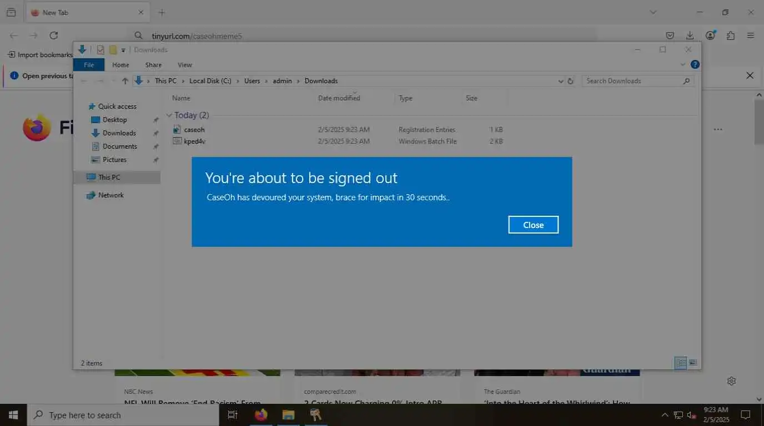Collapse the Today (2) group
Image resolution: width=764 pixels, height=426 pixels.
pos(169,115)
